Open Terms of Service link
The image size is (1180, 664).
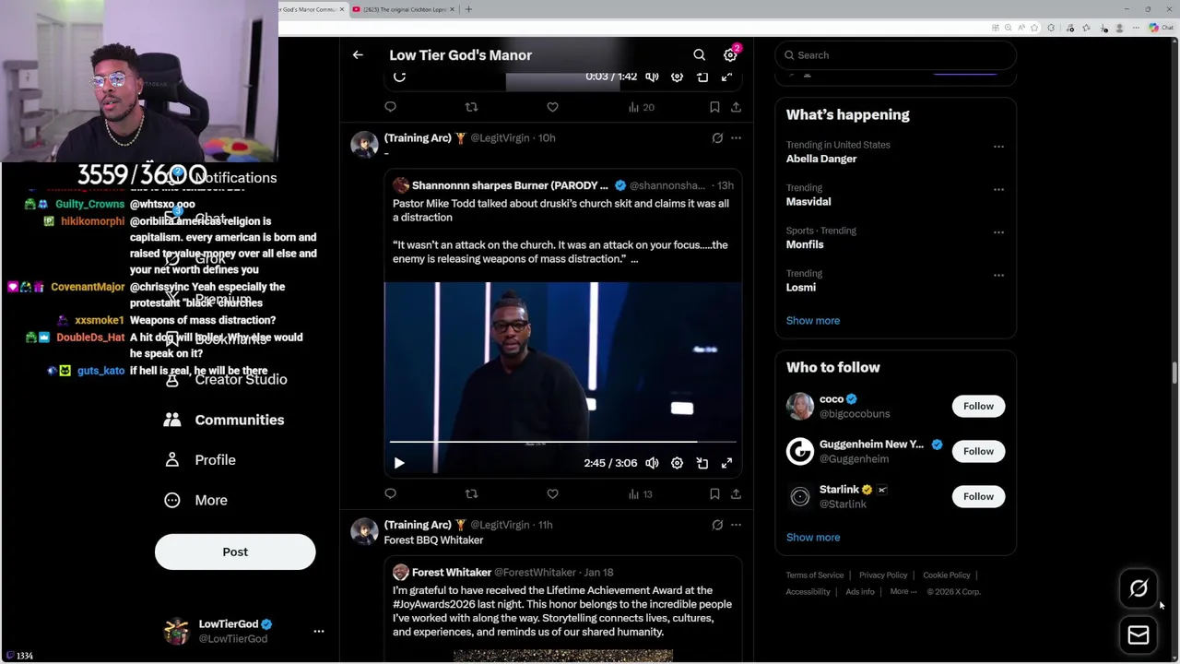(x=815, y=575)
